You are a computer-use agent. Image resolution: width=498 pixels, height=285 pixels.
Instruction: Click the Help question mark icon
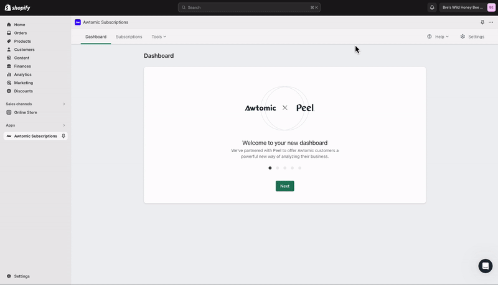point(430,37)
